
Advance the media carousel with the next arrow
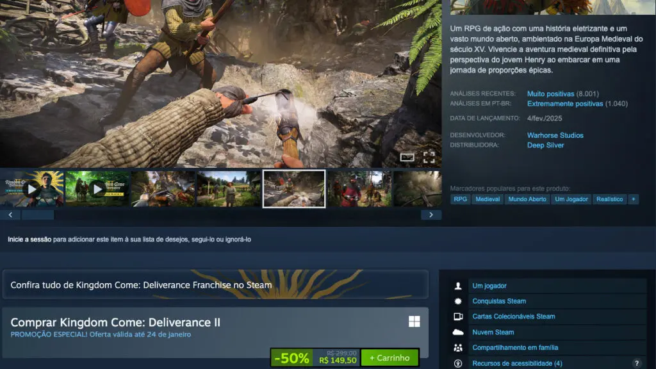click(x=431, y=215)
